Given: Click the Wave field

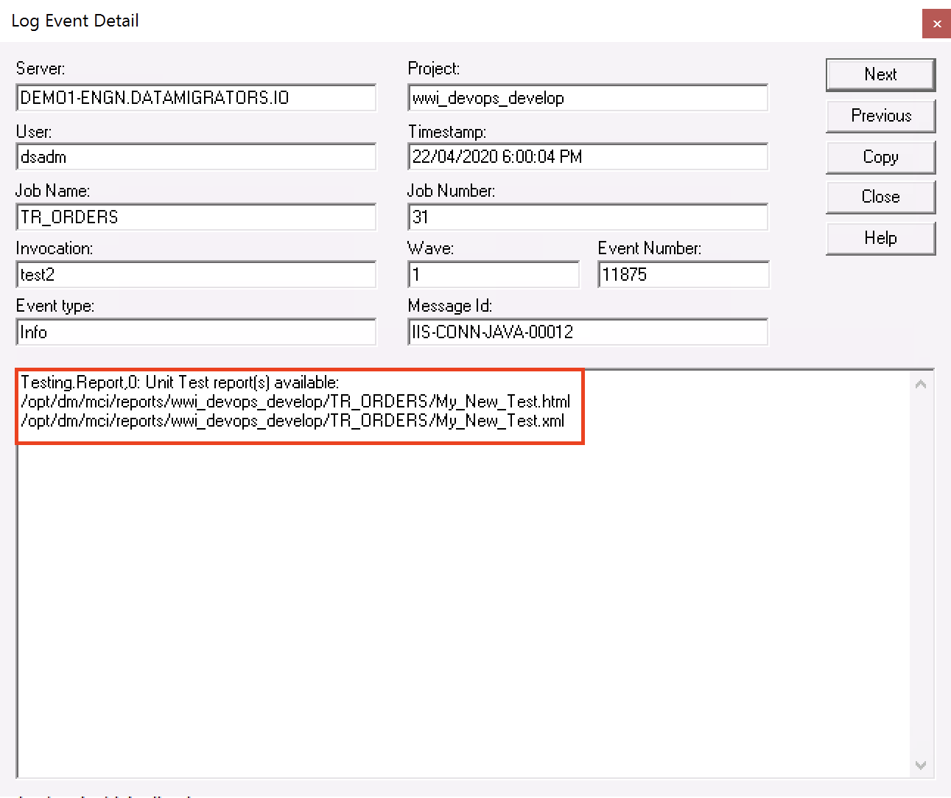Looking at the screenshot, I should coord(493,275).
